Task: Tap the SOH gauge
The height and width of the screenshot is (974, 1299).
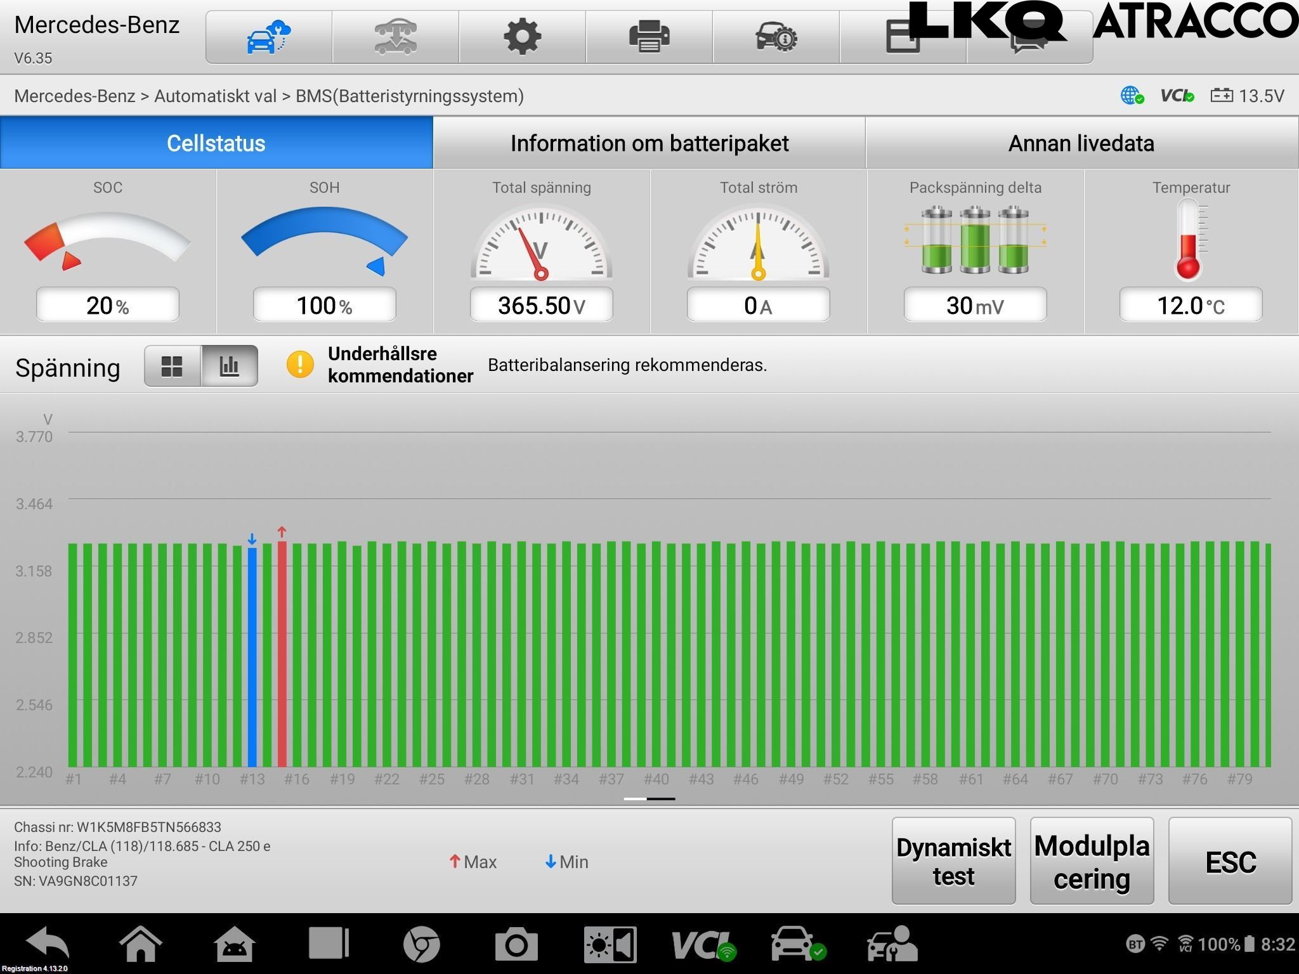Action: click(325, 241)
